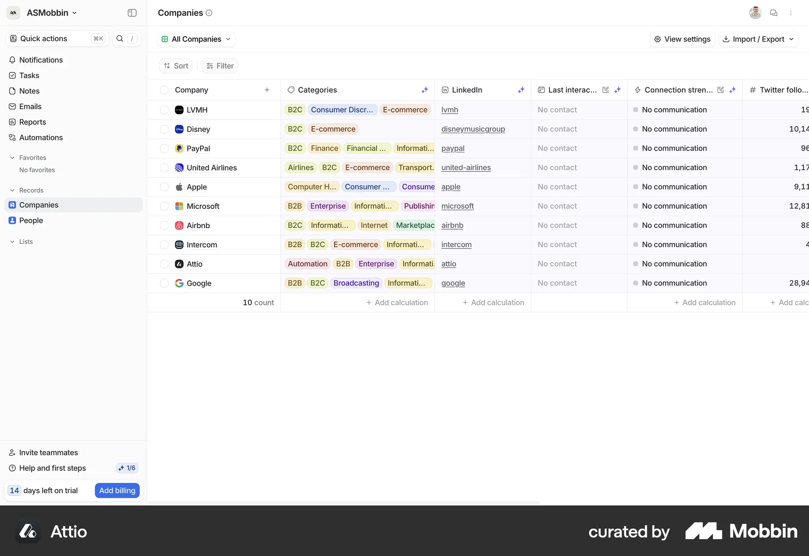Tick the checkbox for the Disney row
This screenshot has height=556, width=809.
[x=164, y=129]
